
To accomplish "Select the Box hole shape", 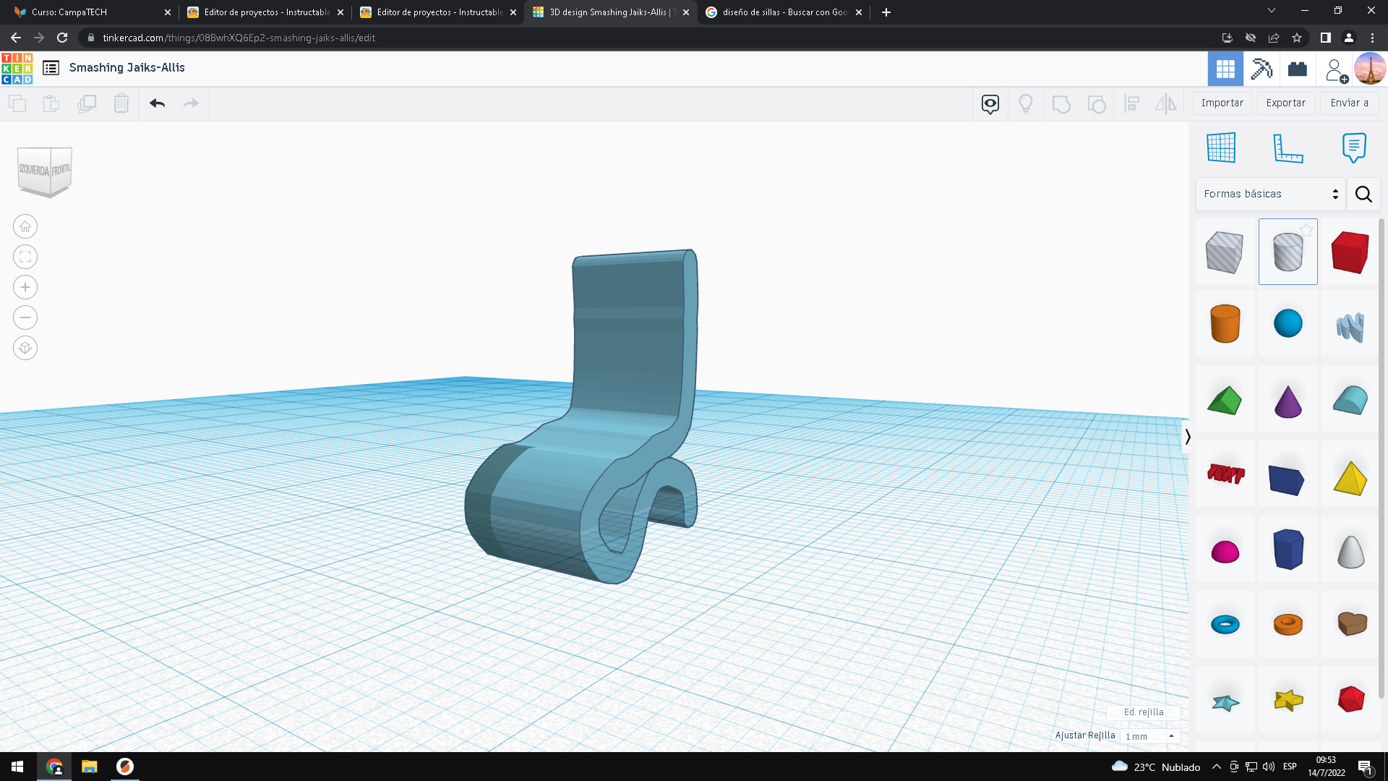I will [x=1225, y=252].
